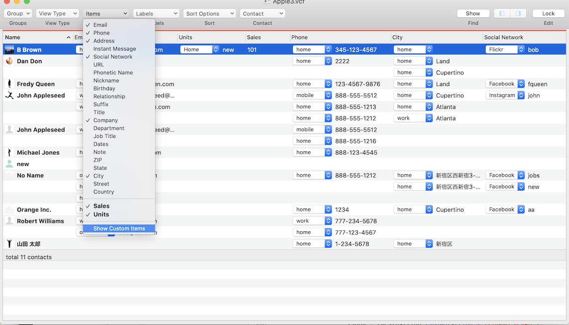Click Fredy Queen's silhouette picture

[x=9, y=84]
